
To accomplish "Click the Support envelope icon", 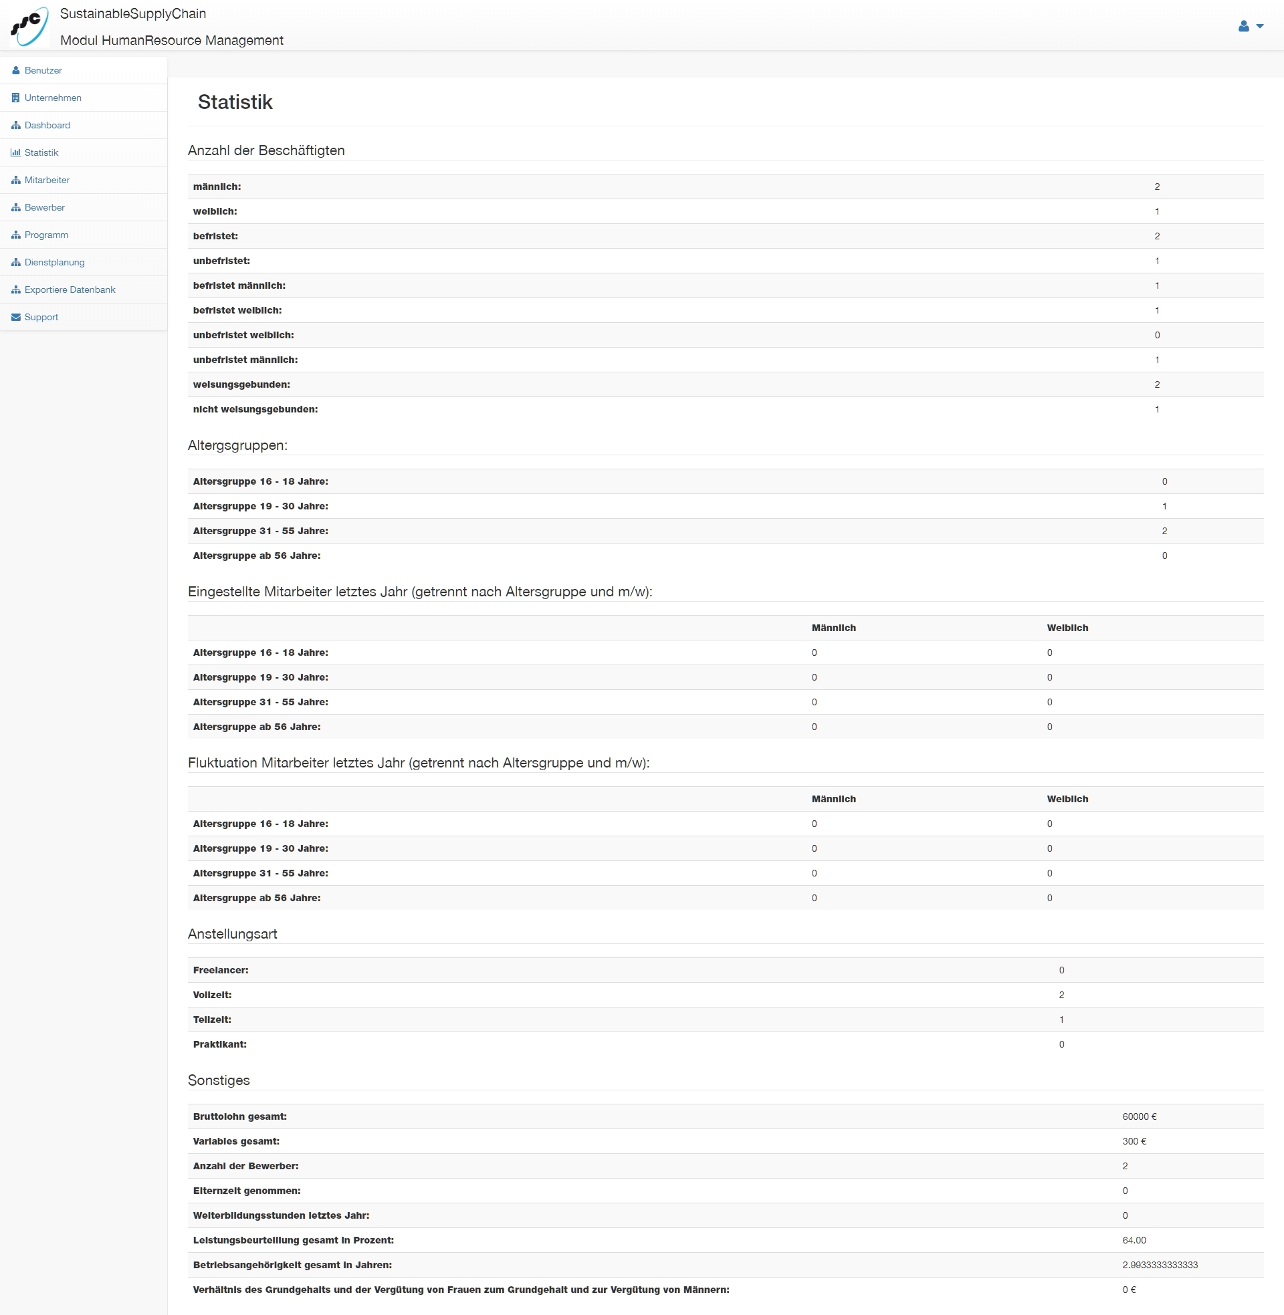I will click(15, 317).
